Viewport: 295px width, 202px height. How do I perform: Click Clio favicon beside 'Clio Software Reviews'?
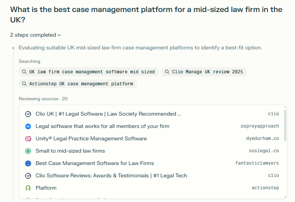28,176
